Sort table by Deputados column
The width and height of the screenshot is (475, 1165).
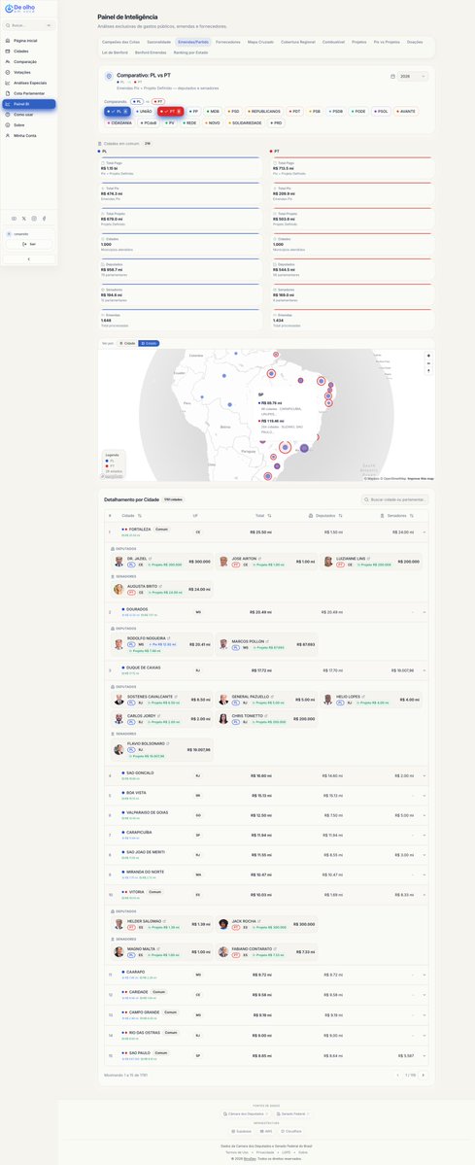(325, 515)
